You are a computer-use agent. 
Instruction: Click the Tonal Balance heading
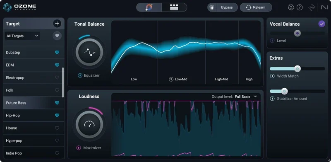[x=89, y=24]
